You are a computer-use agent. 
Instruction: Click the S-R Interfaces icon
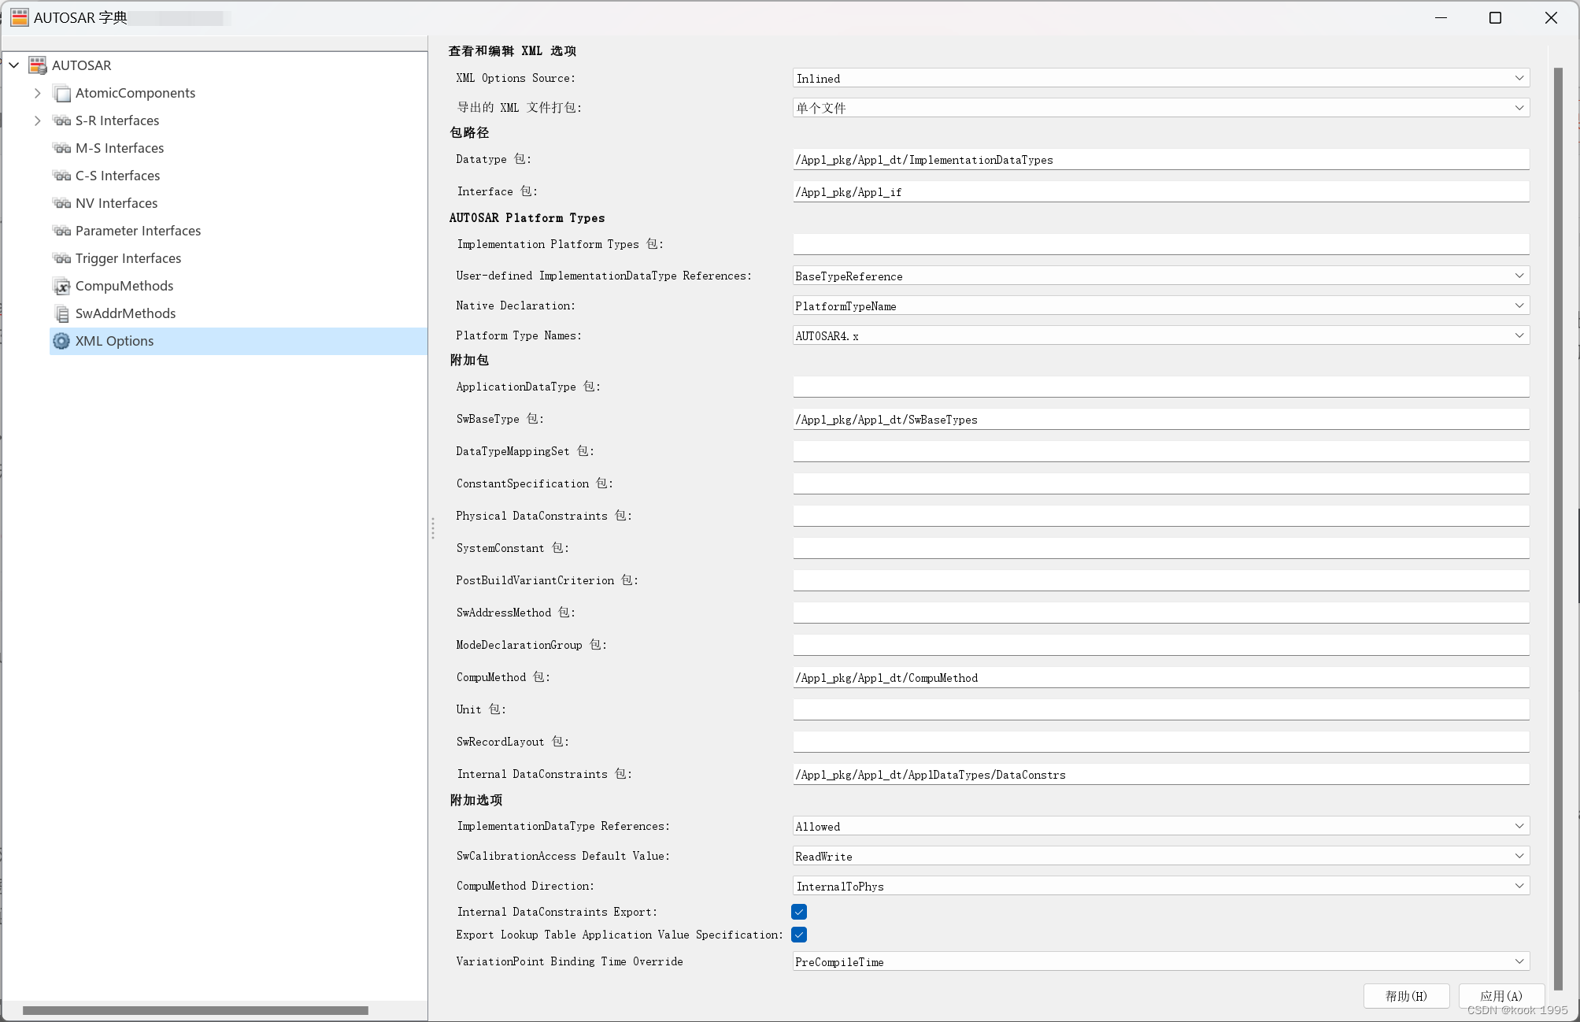[x=62, y=121]
